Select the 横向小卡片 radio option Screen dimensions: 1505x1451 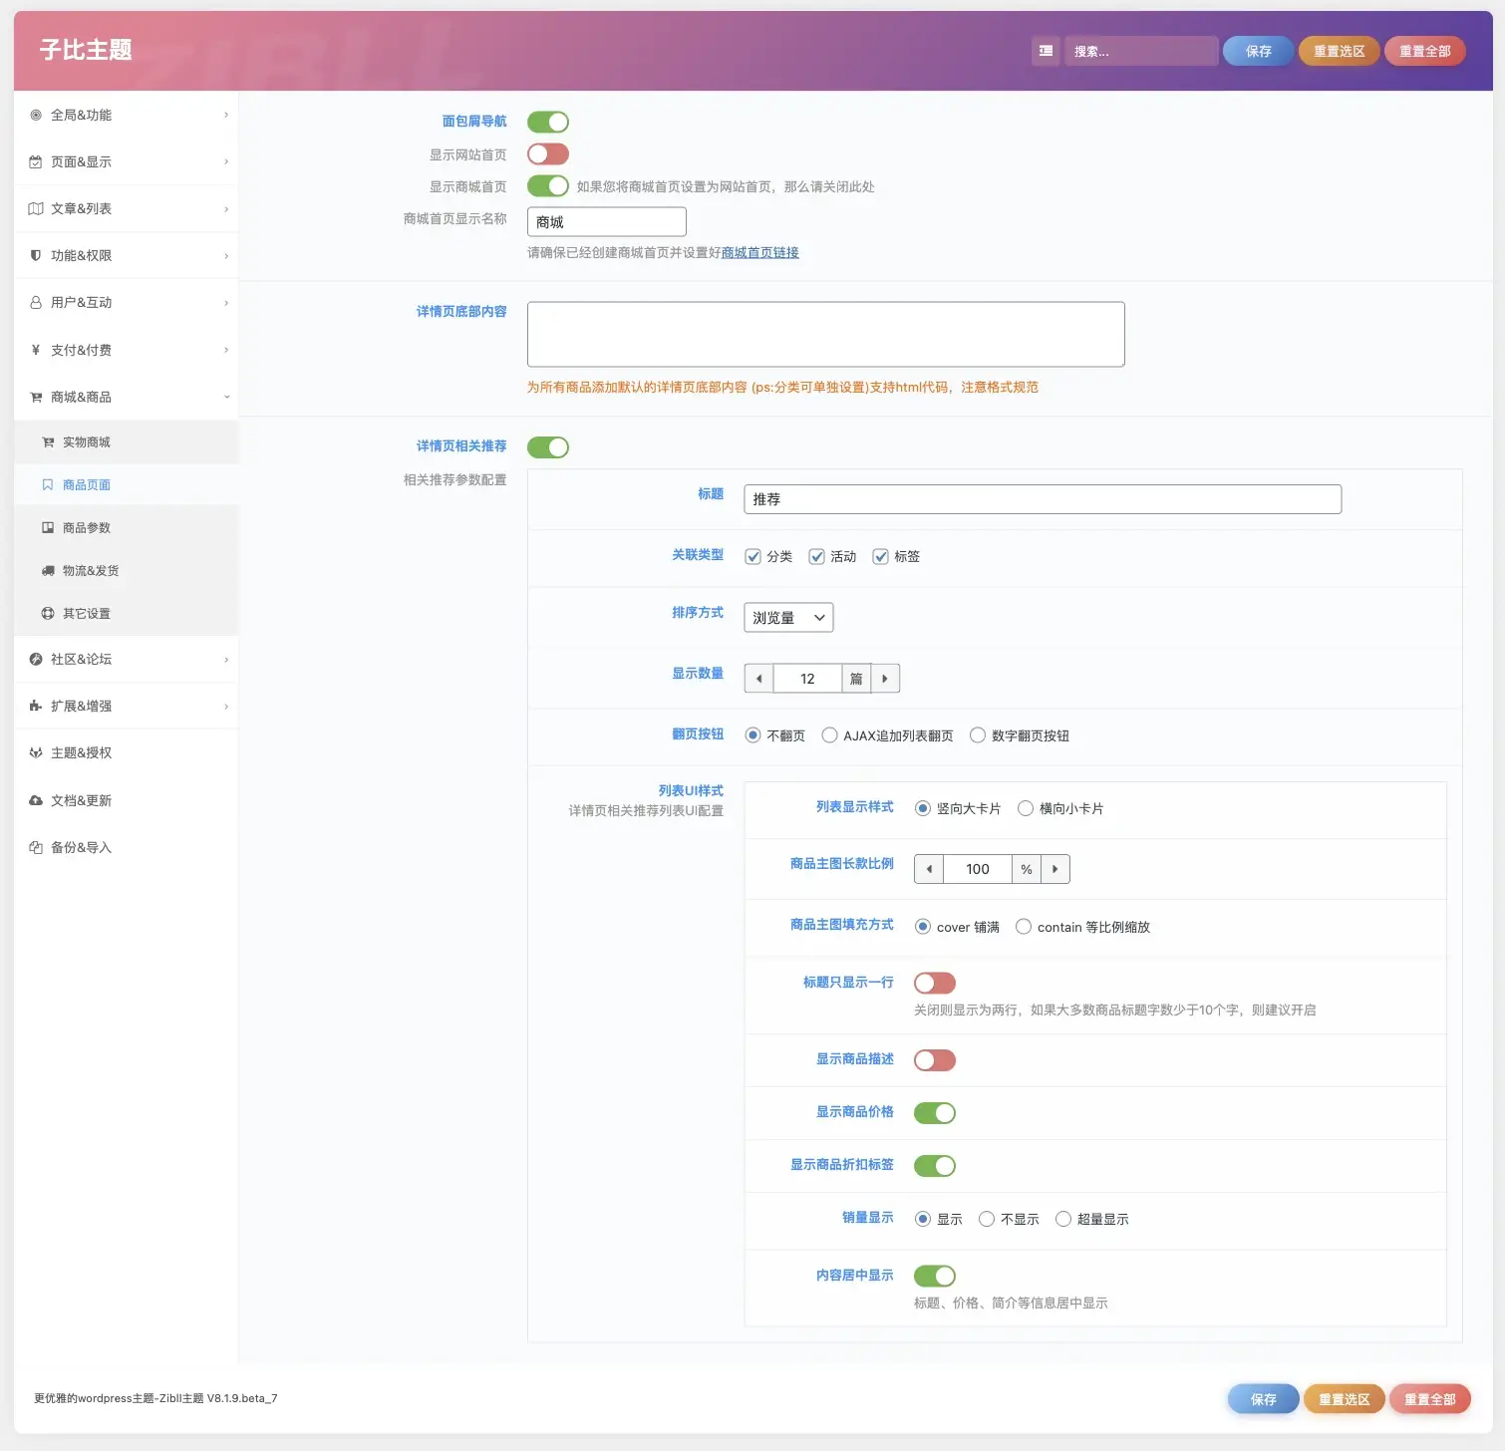pyautogui.click(x=1025, y=809)
